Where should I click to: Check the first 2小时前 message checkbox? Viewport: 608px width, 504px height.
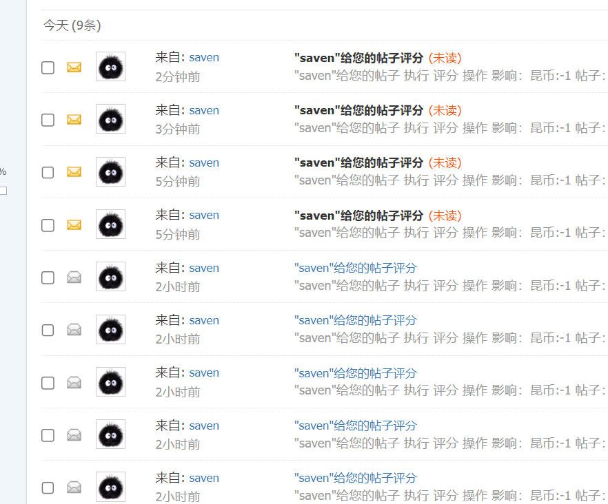[48, 277]
